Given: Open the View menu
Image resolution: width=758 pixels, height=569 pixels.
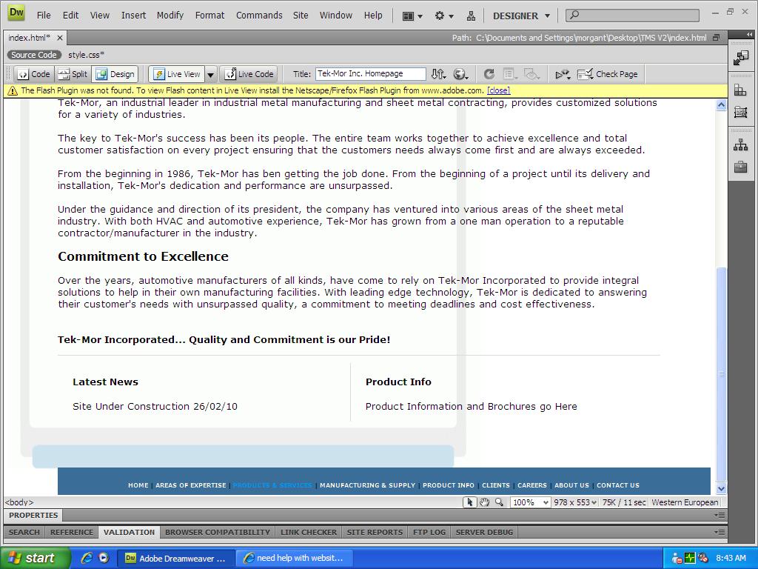Looking at the screenshot, I should coord(100,16).
